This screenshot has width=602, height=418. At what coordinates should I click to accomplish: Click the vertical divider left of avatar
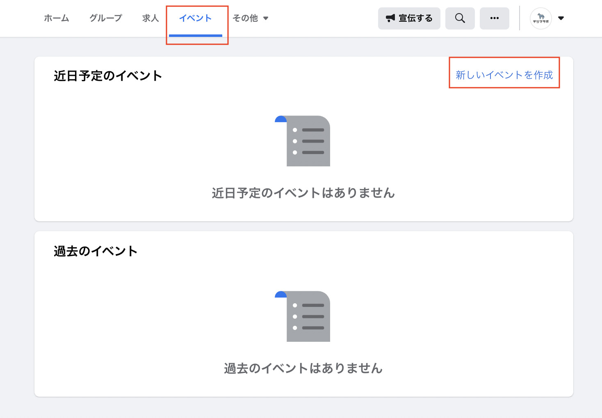pos(520,18)
